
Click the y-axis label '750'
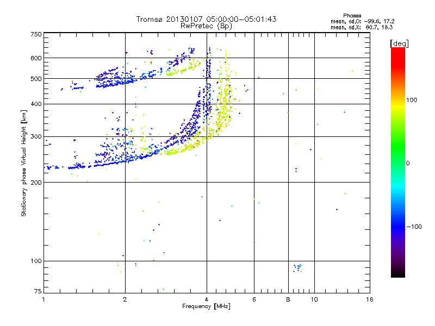click(36, 34)
